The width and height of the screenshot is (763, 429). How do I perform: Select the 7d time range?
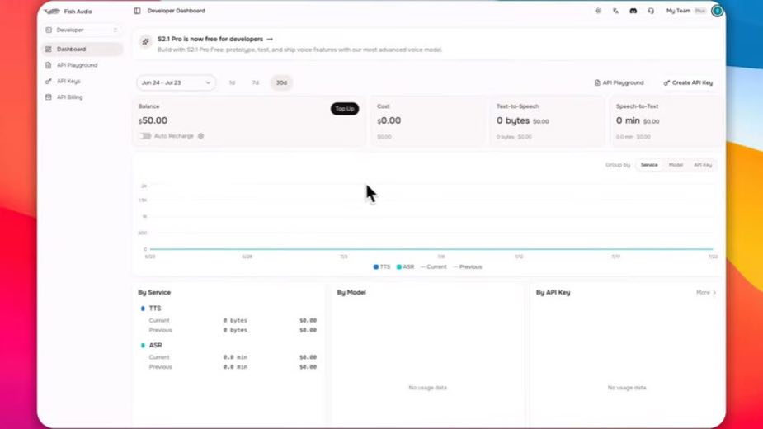[x=256, y=82]
